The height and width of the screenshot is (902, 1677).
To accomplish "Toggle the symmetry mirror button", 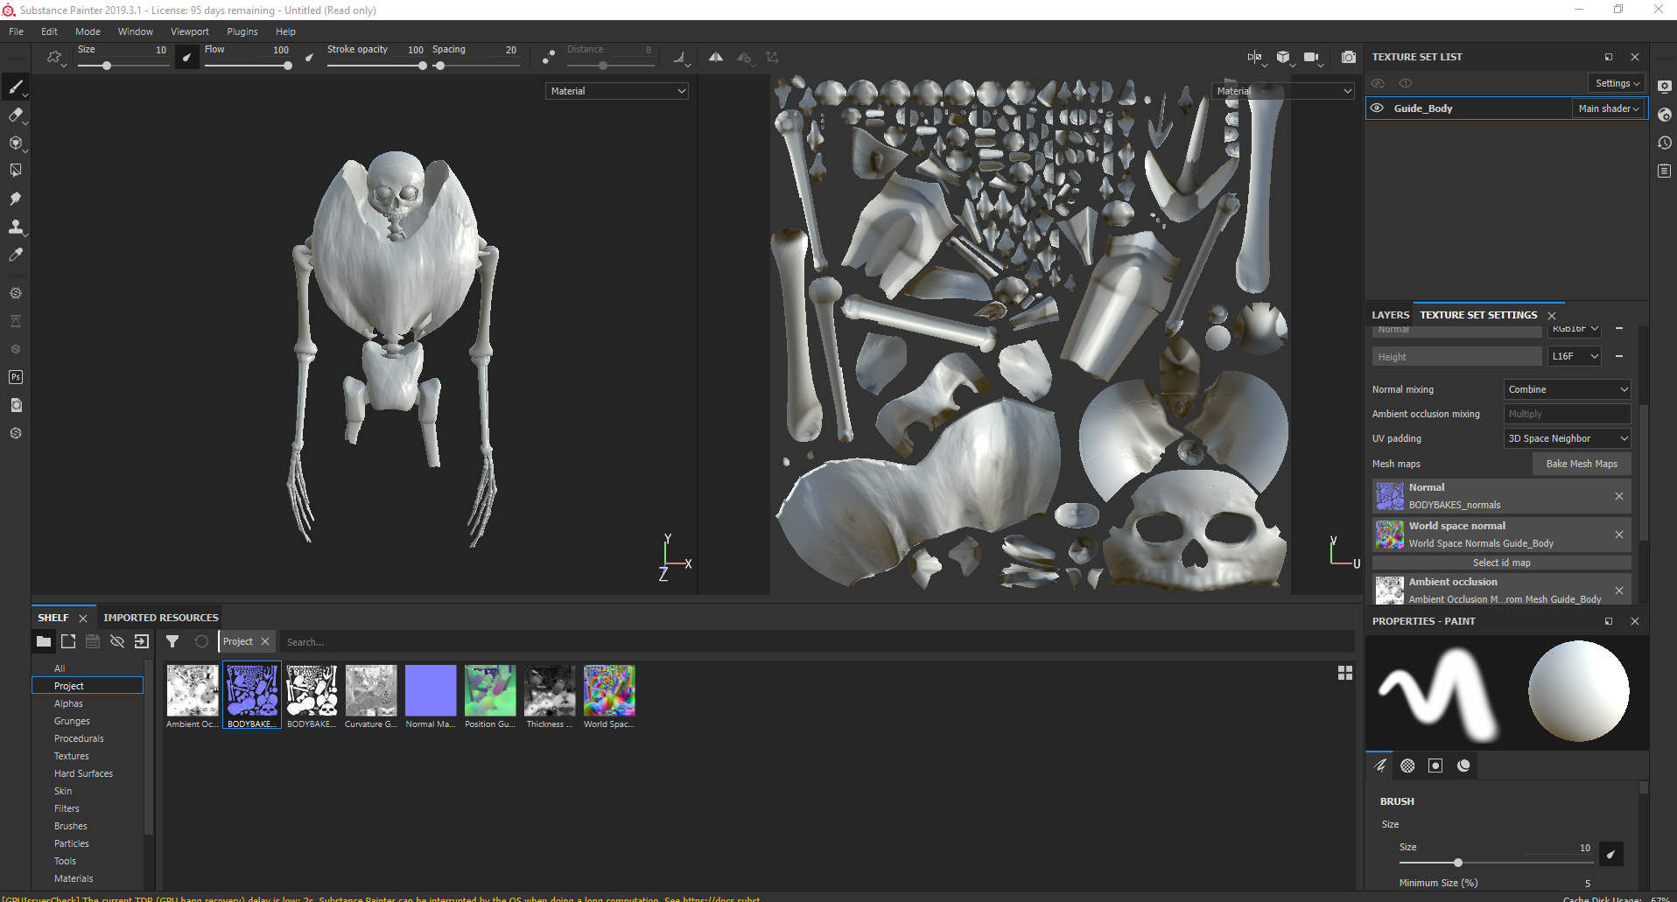I will tap(715, 57).
